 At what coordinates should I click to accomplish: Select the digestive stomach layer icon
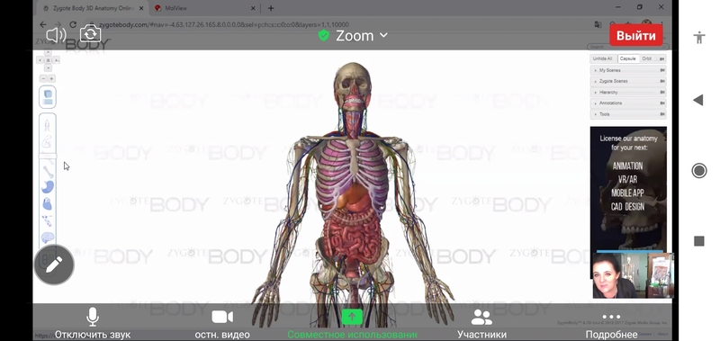[x=48, y=187]
